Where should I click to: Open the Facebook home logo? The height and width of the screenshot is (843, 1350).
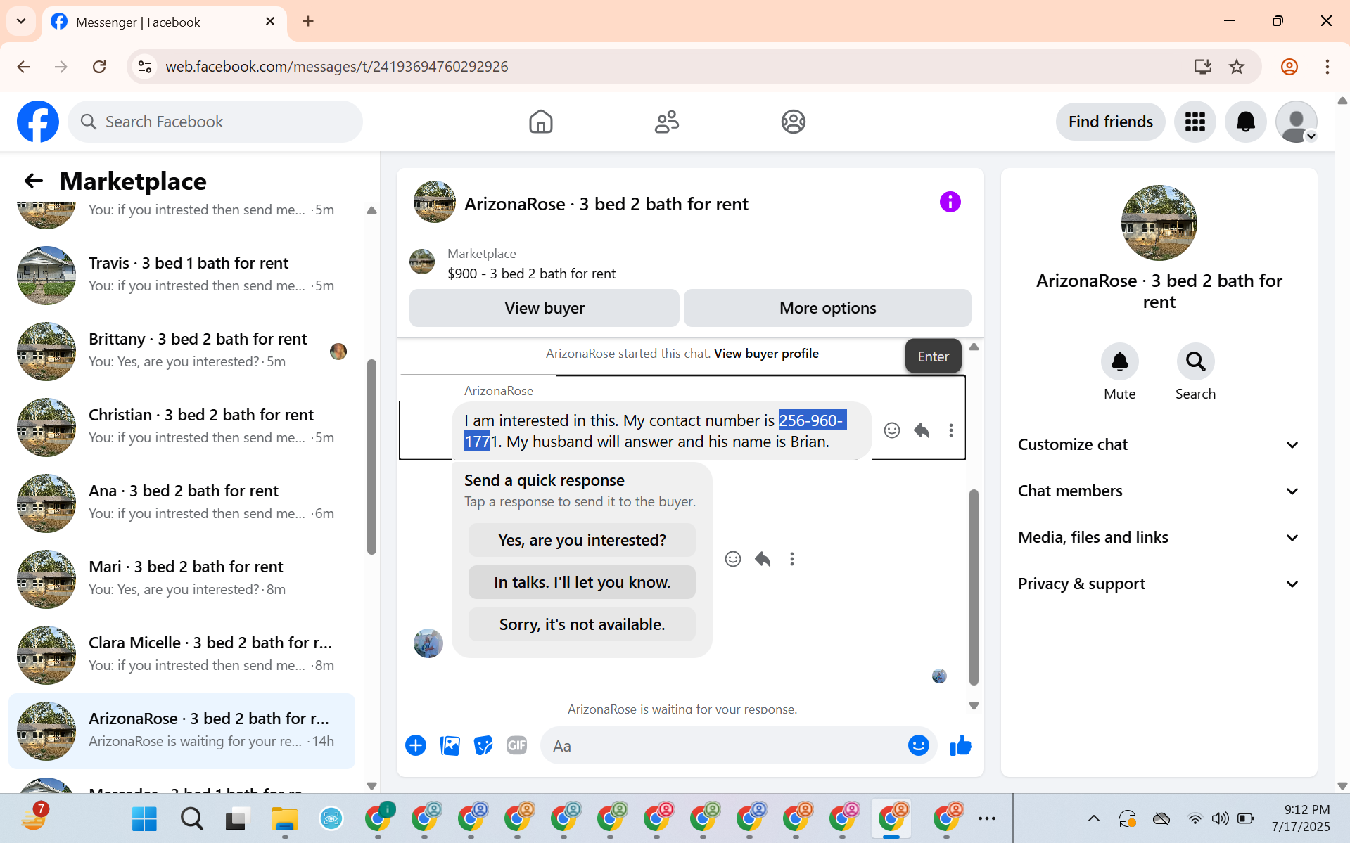[38, 122]
